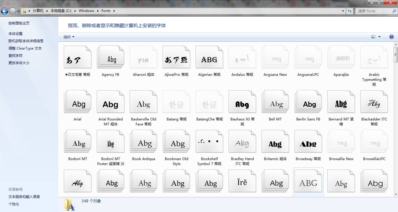Click the Fonts breadcrumb segment
The width and height of the screenshot is (398, 212).
[106, 11]
